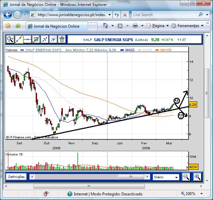Click the browser Forward arrow button
Viewport: 213px width, 200px height.
point(17,14)
